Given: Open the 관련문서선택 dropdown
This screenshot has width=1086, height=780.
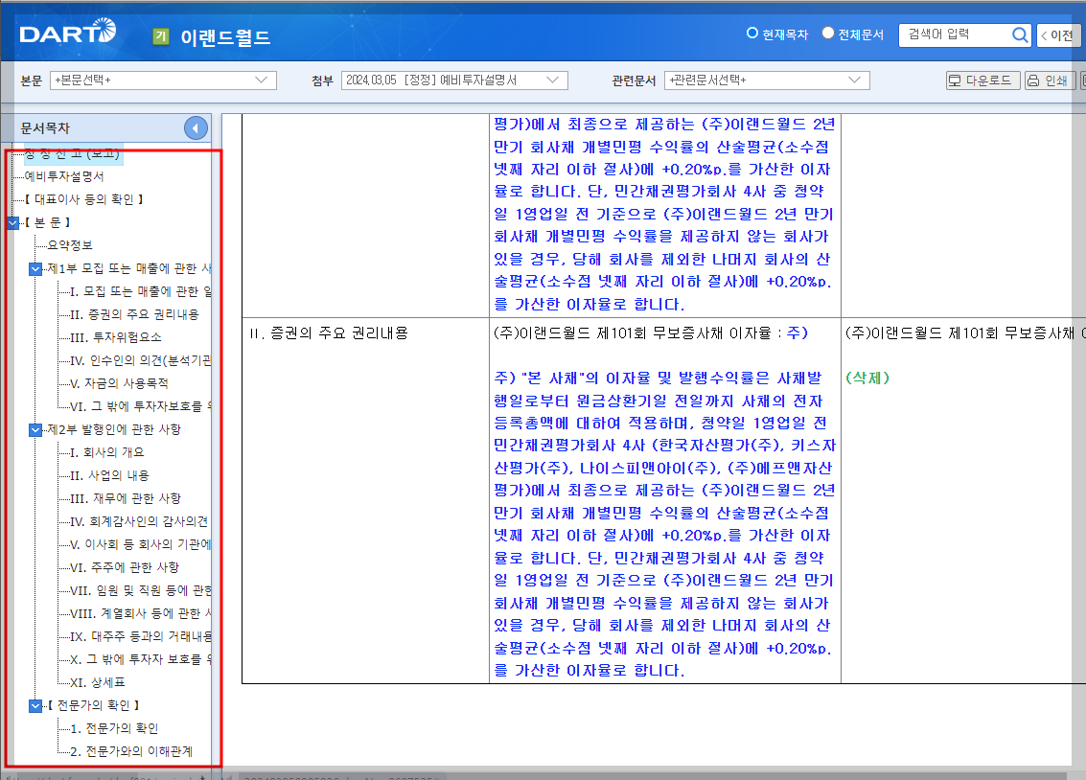Looking at the screenshot, I should pos(767,80).
